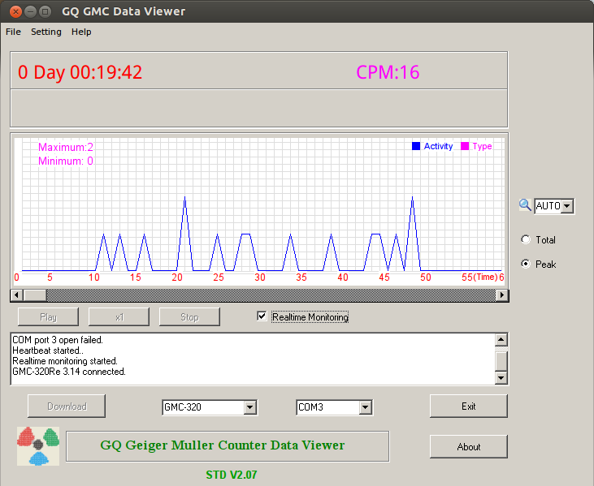This screenshot has width=594, height=486.
Task: Click the graph scrollbar left arrow
Action: 16,295
